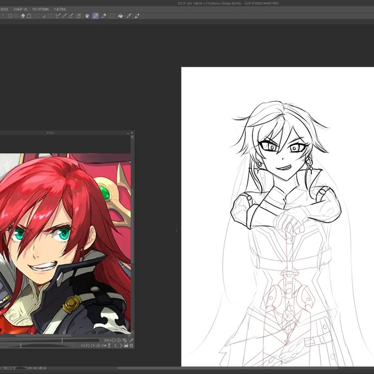The image size is (374, 374).
Task: Flip Sub View image horizontally
Action: [x=104, y=345]
